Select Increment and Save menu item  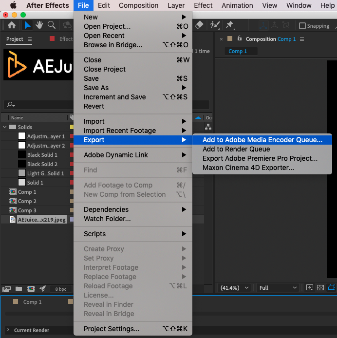tap(133, 97)
